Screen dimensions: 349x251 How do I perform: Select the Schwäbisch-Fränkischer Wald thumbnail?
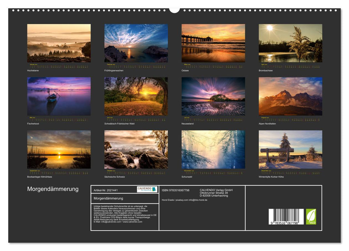point(136,96)
